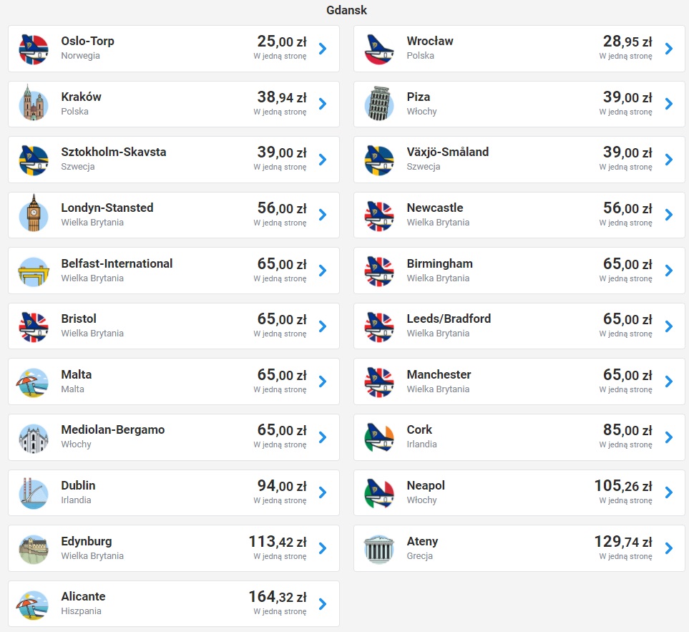The height and width of the screenshot is (632, 689).
Task: Open Sztokholm-Skavsta details via the blue arrow
Action: click(x=323, y=159)
